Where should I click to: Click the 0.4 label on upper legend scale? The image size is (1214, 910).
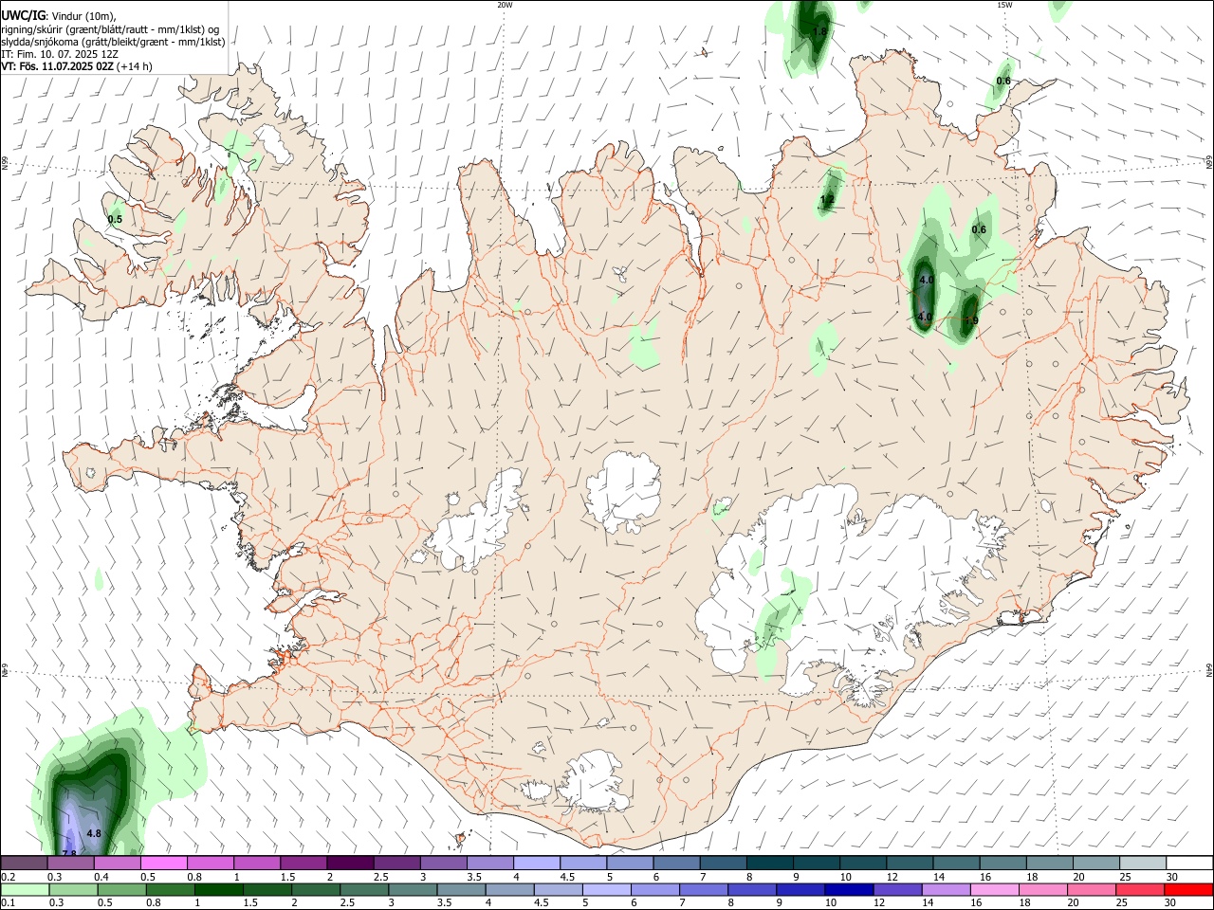tap(101, 877)
